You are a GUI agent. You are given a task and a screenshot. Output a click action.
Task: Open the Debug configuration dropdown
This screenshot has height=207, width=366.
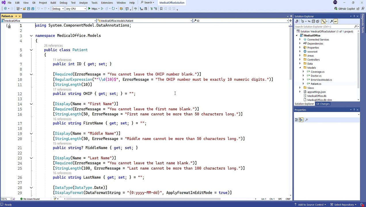click(58, 9)
